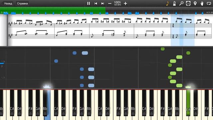Click measure number 125 in the note lane
The width and height of the screenshot is (213, 120).
(3, 78)
